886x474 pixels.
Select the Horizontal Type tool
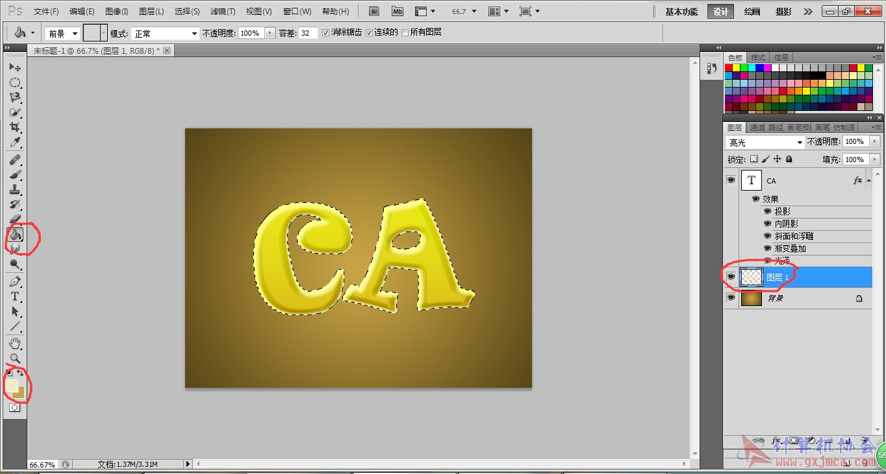15,296
